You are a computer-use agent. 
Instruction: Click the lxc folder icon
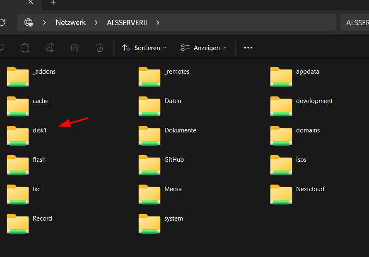18,195
